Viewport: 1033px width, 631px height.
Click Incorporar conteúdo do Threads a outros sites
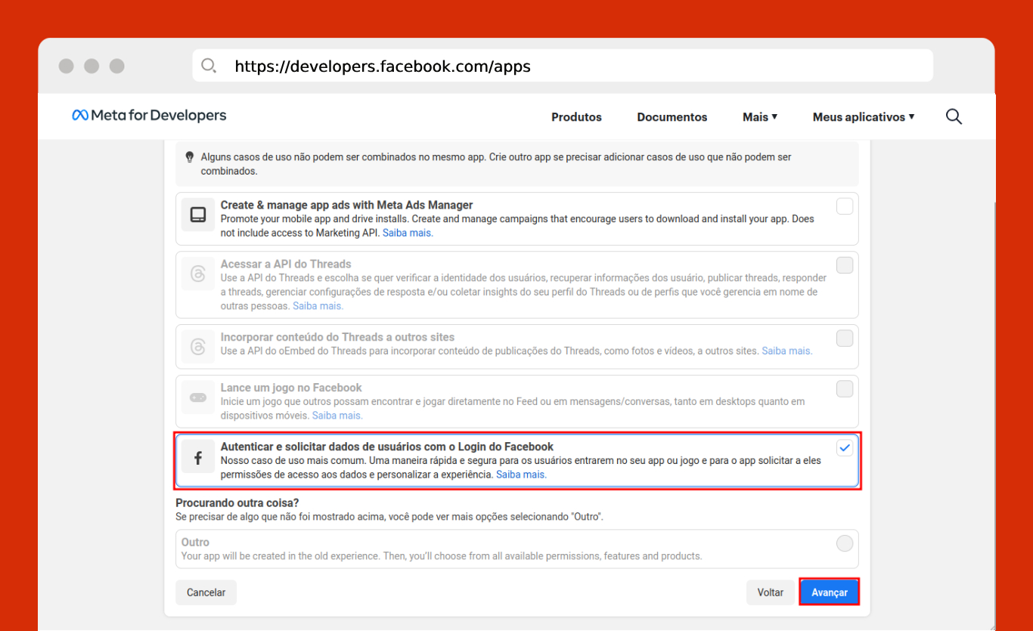[x=338, y=337]
